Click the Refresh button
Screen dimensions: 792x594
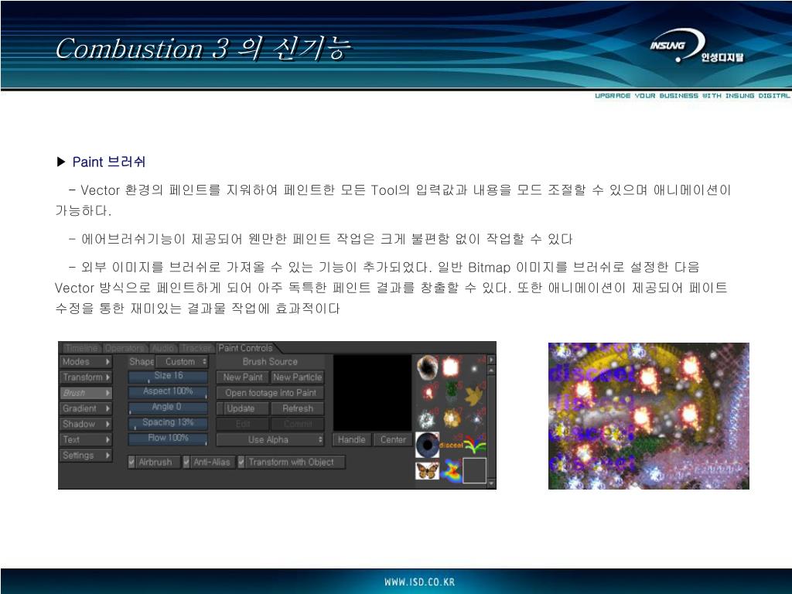[298, 408]
